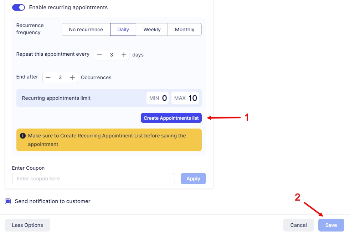
Task: Cancel the appointment form
Action: (298, 225)
